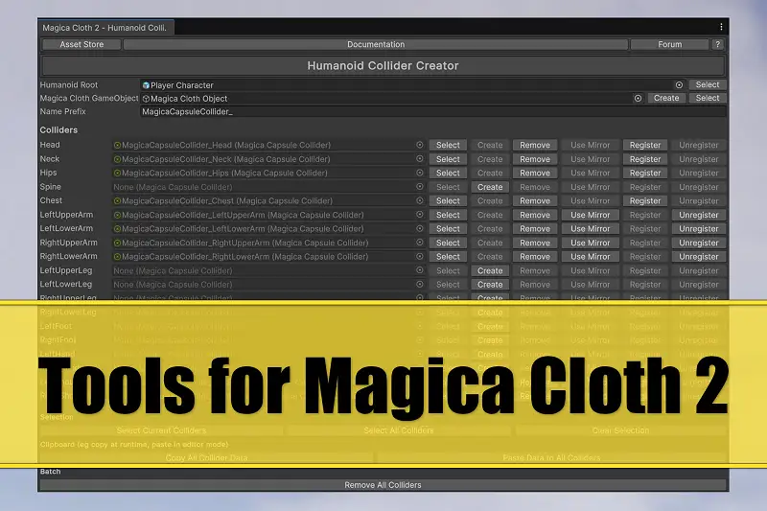Click MagicaCapsuleCollider_LeftLowerArm object field
767x511 pixels.
[x=268, y=229]
